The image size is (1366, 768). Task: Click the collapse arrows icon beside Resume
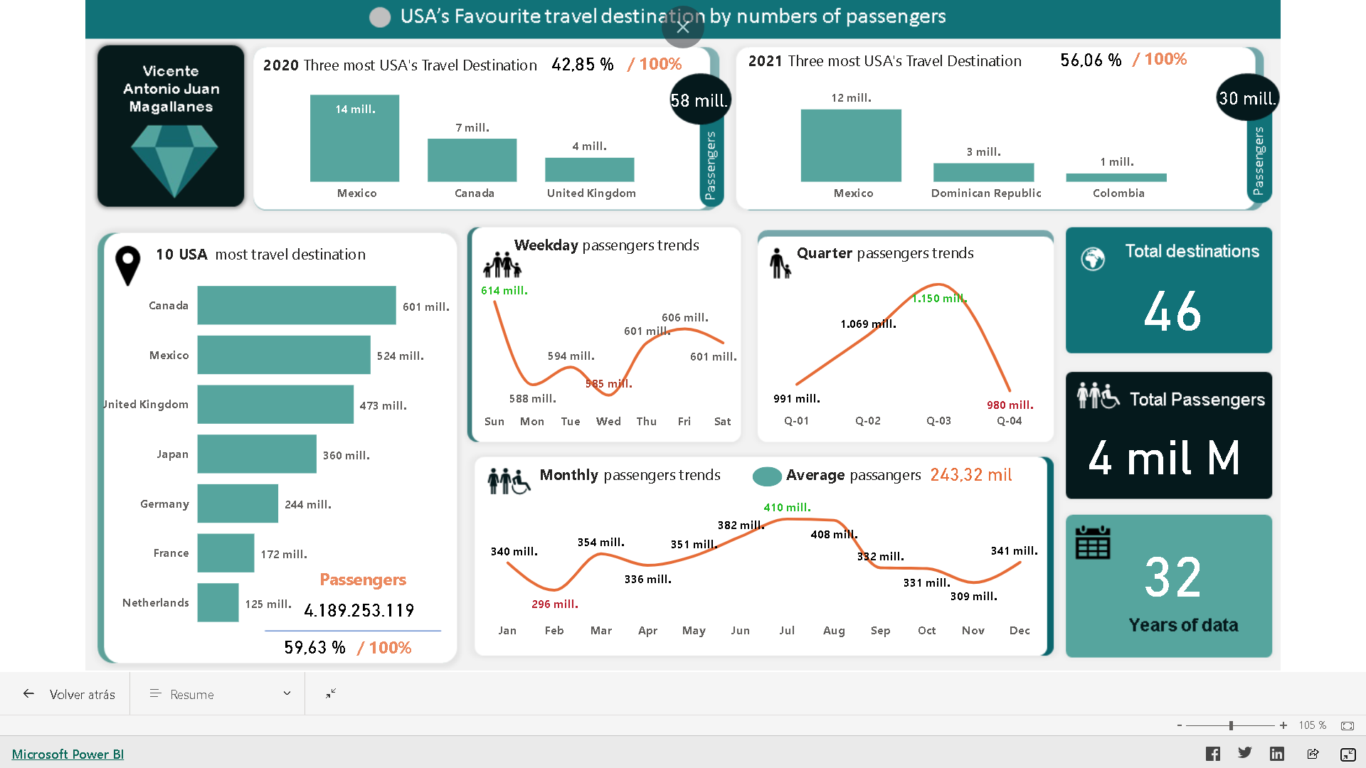pos(331,693)
